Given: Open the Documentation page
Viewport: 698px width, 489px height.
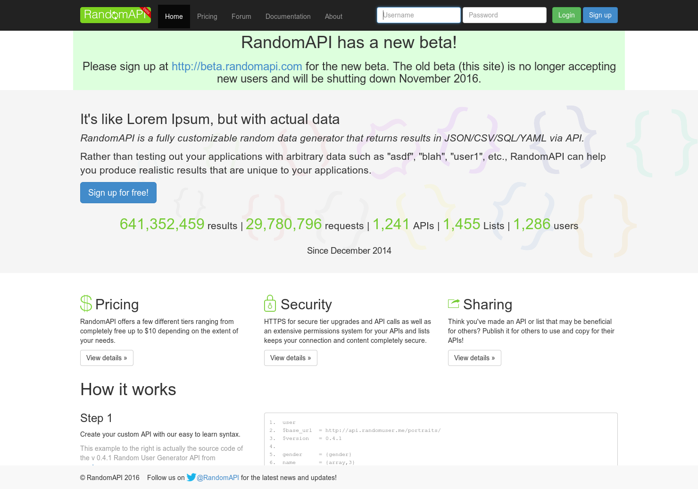Looking at the screenshot, I should tap(288, 17).
